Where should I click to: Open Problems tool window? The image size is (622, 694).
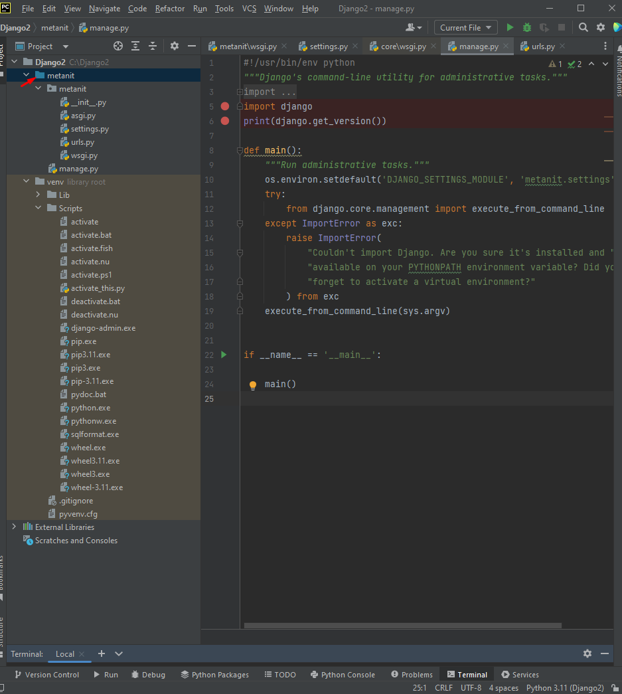pos(412,675)
